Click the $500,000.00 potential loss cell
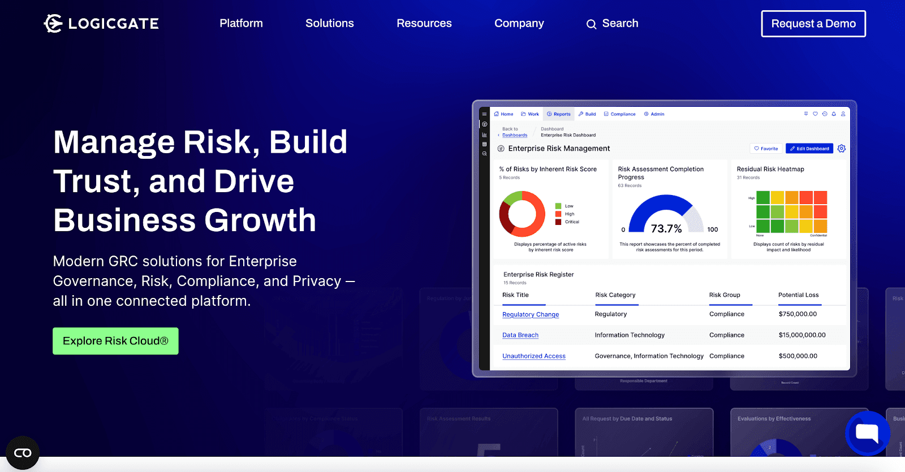Screen dimensions: 905x472 pyautogui.click(x=798, y=356)
